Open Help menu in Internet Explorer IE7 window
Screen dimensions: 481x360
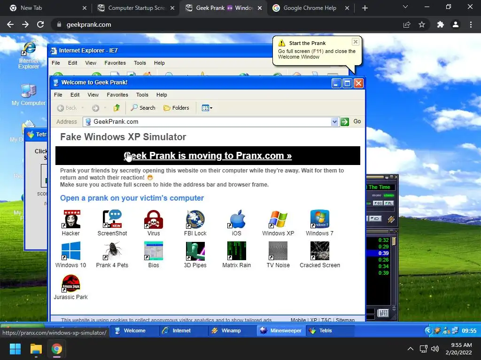(159, 63)
